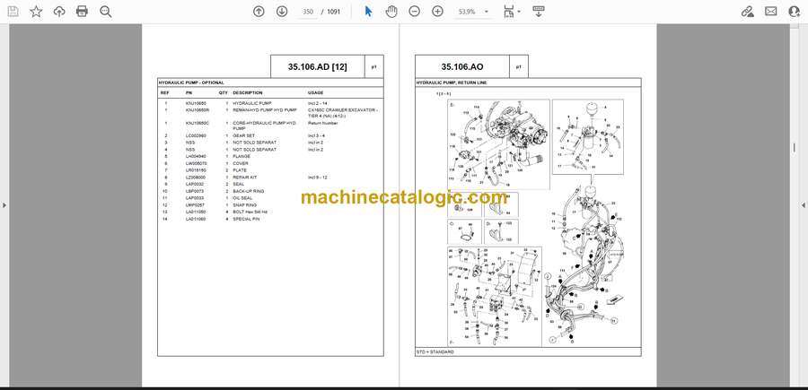Image resolution: width=808 pixels, height=390 pixels.
Task: Click the STD = STANDARD footnote
Action: [435, 352]
